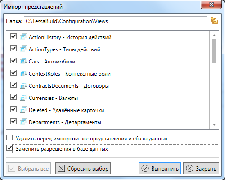Click the ContextRoles view icon
This screenshot has width=225, height=180.
pyautogui.click(x=23, y=73)
